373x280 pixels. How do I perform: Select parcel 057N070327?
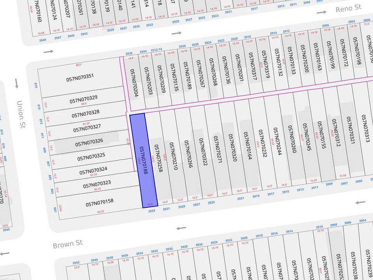point(87,129)
